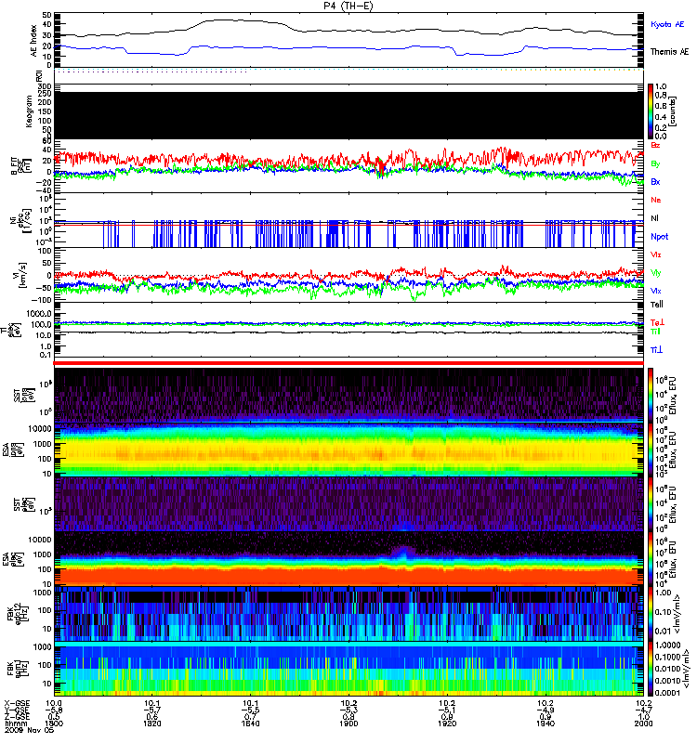Click the black Keogram panel
This screenshot has height=743, width=697.
click(x=348, y=115)
